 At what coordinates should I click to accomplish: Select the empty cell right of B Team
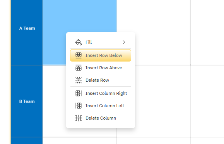tap(54, 101)
